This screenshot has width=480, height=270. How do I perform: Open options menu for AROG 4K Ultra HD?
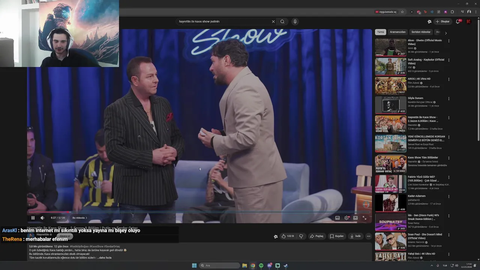[448, 79]
